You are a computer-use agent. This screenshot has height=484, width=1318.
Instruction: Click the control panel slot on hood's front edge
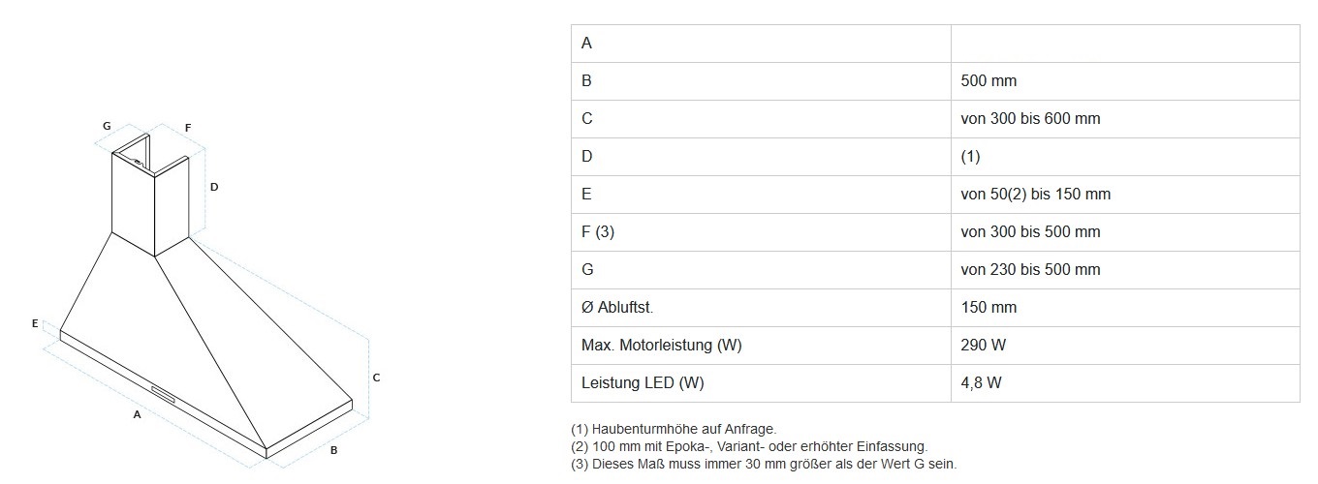click(x=162, y=392)
